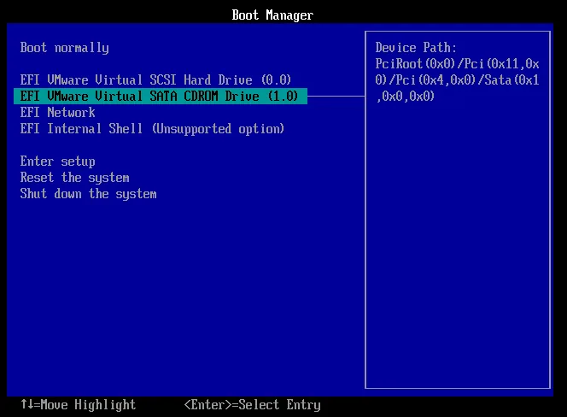The height and width of the screenshot is (417, 567).
Task: Click the PciRoot(0x0)/Pci(0x11,0x device path line
Action: (x=457, y=64)
